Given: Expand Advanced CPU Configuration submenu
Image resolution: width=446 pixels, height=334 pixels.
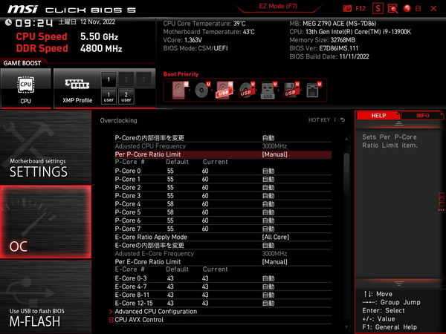Looking at the screenshot, I should 156,311.
